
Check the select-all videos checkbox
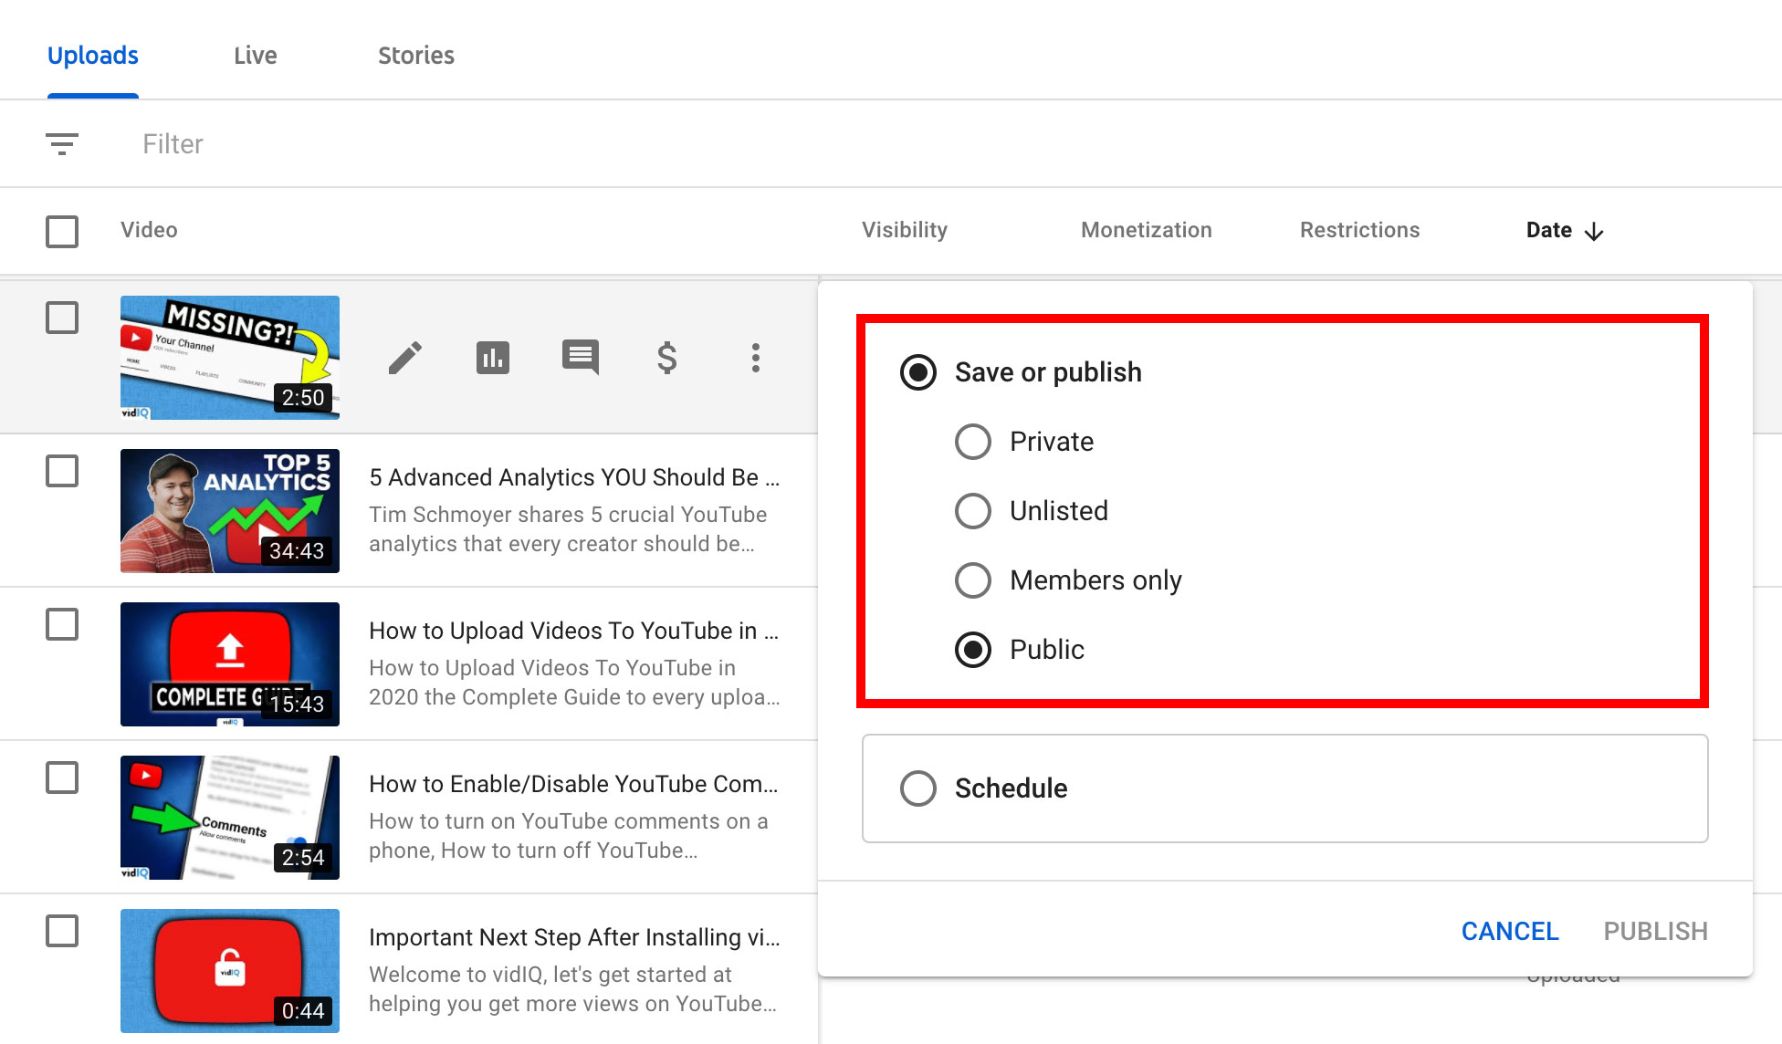tap(62, 231)
